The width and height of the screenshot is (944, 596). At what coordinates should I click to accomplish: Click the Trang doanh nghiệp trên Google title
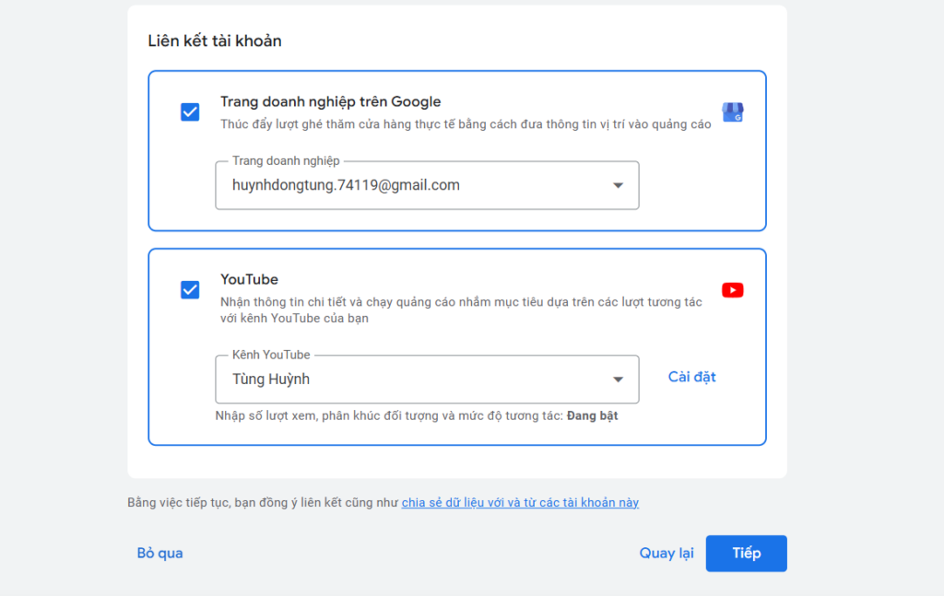point(331,101)
